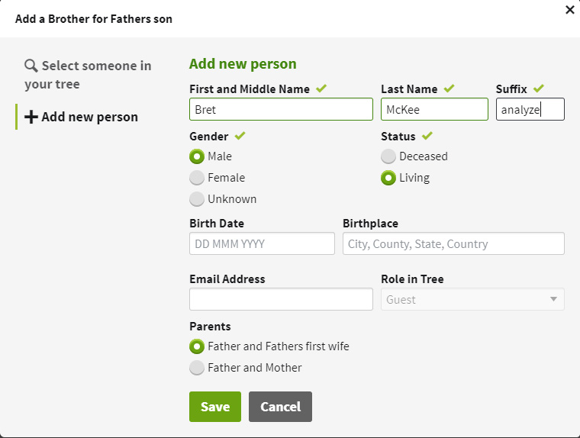580x438 pixels.
Task: Click the Parents label
Action: point(210,327)
